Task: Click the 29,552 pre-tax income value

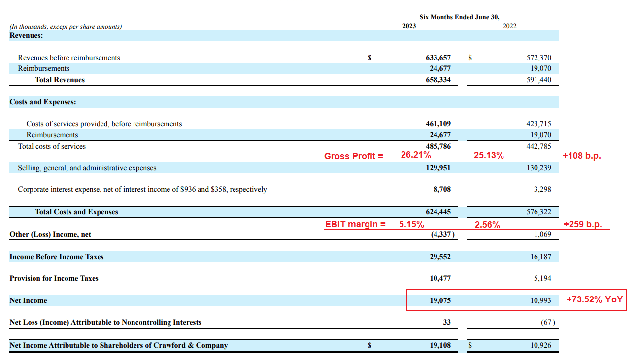Action: click(440, 257)
